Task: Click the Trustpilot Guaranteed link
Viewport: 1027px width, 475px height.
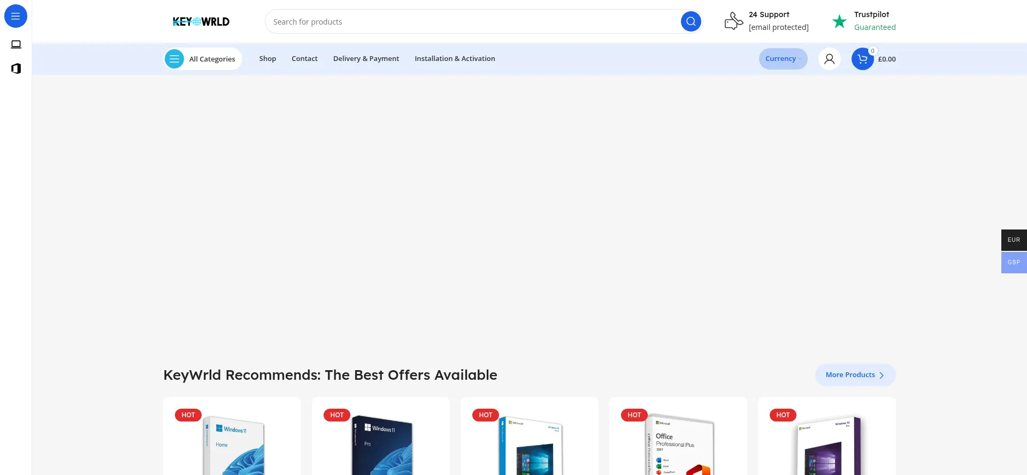Action: coord(875,27)
